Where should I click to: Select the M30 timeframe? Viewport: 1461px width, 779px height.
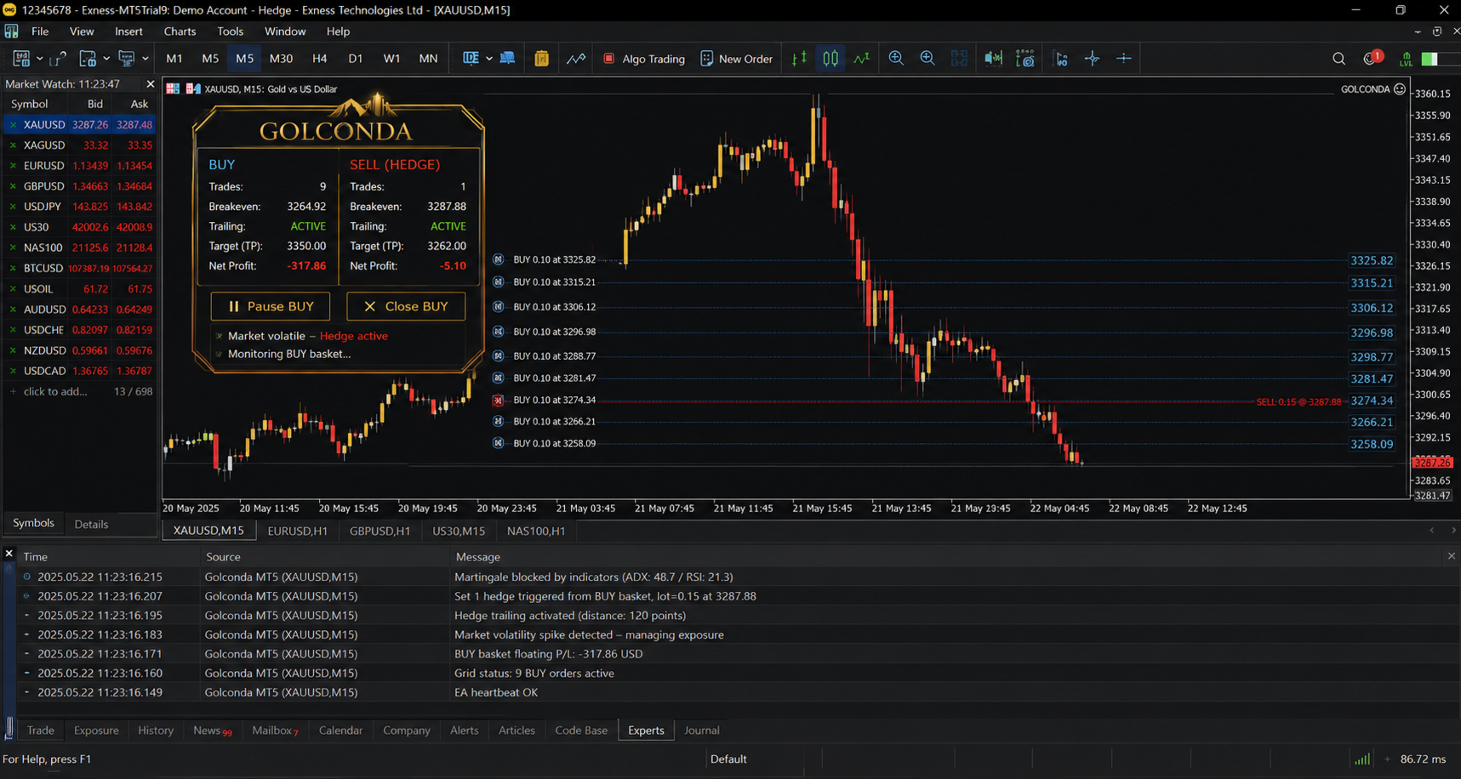281,59
